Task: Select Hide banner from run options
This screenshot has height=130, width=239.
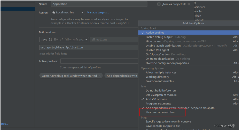Action: pos(153,41)
